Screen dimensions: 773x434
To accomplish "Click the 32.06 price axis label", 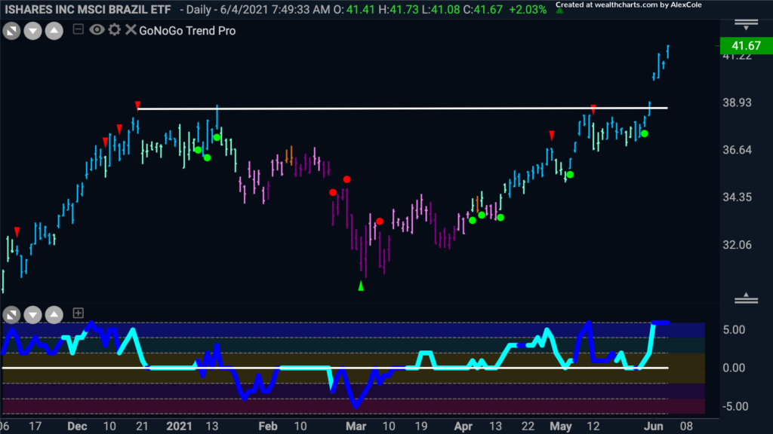I will (x=737, y=245).
